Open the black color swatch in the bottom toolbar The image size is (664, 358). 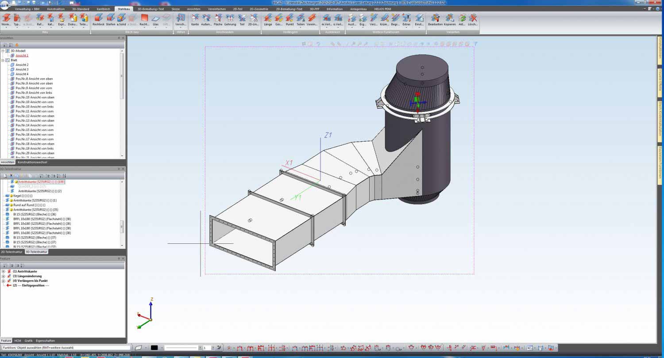154,348
